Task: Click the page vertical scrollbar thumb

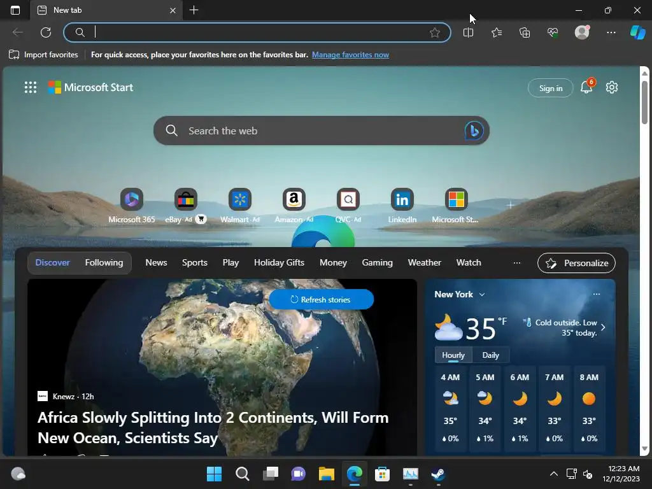Action: [x=644, y=102]
